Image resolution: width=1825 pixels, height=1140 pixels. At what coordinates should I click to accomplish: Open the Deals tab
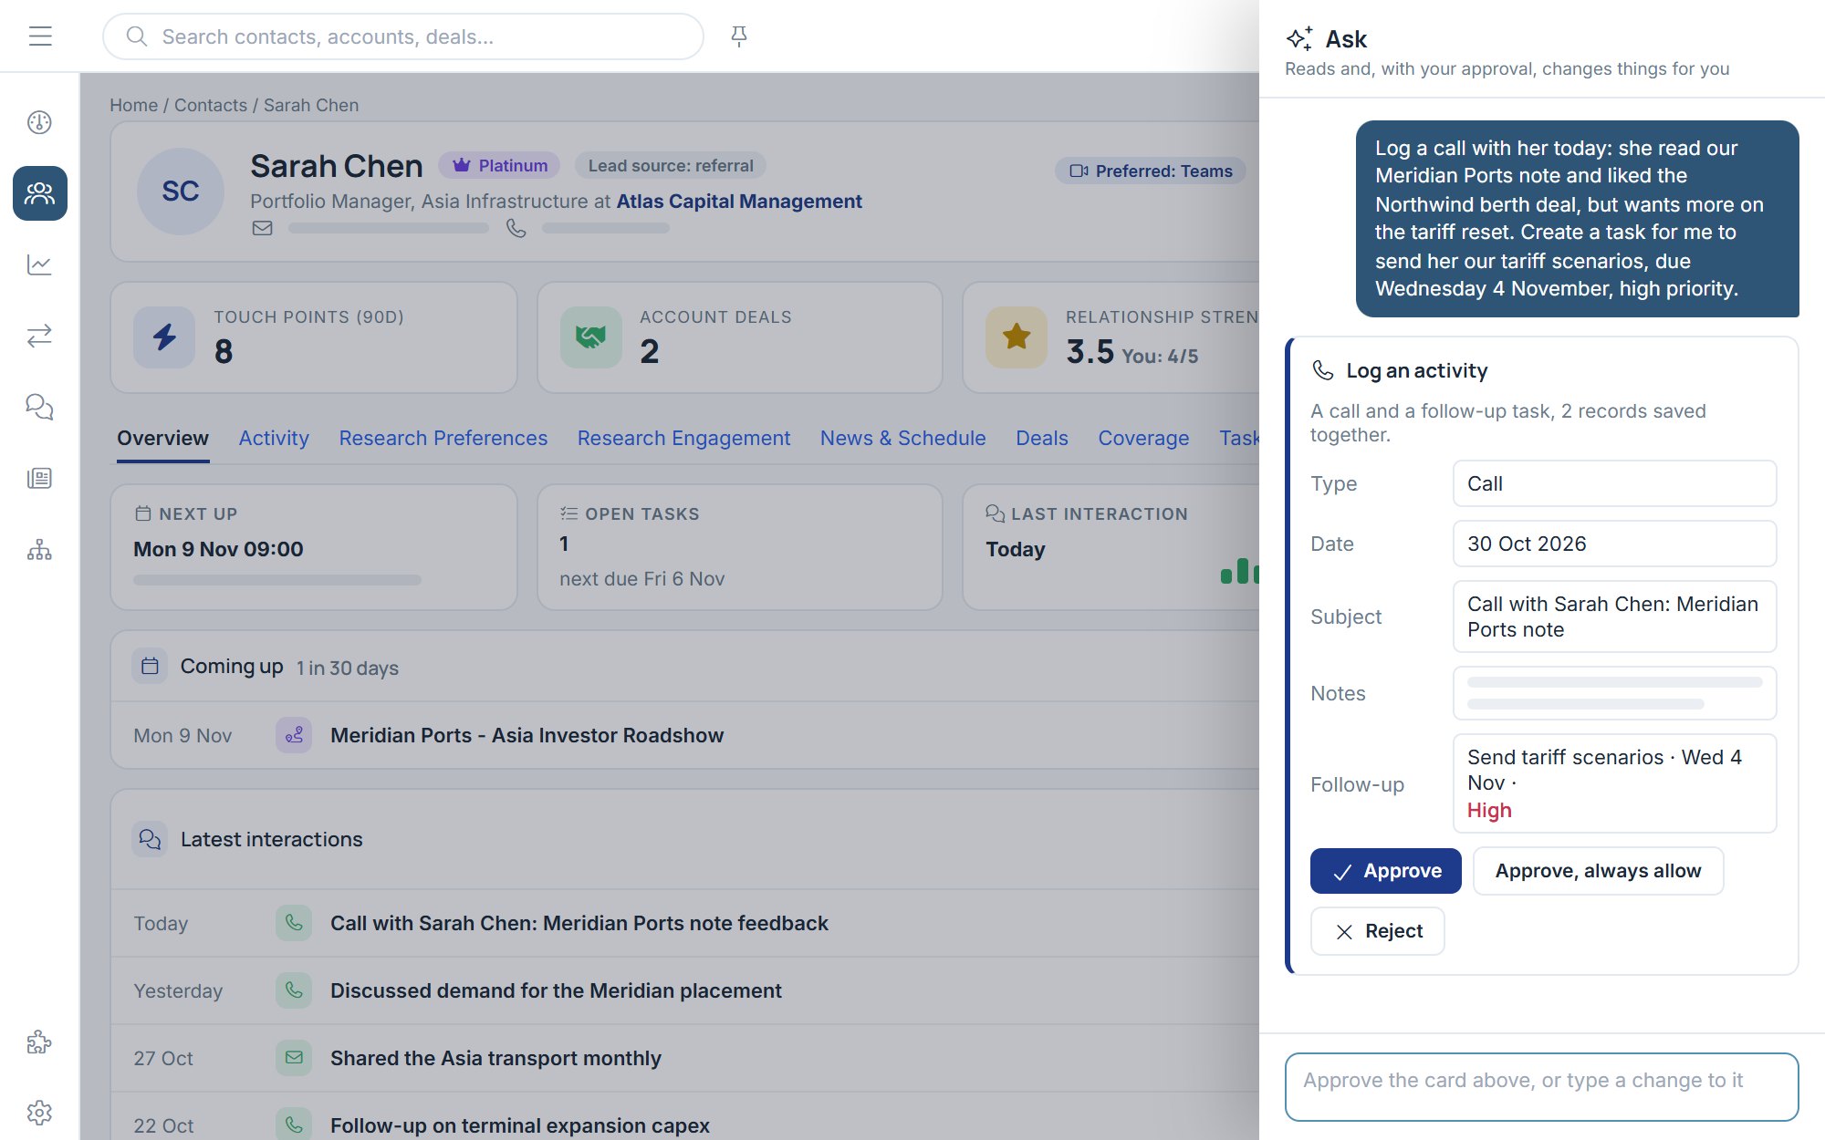[x=1042, y=439]
